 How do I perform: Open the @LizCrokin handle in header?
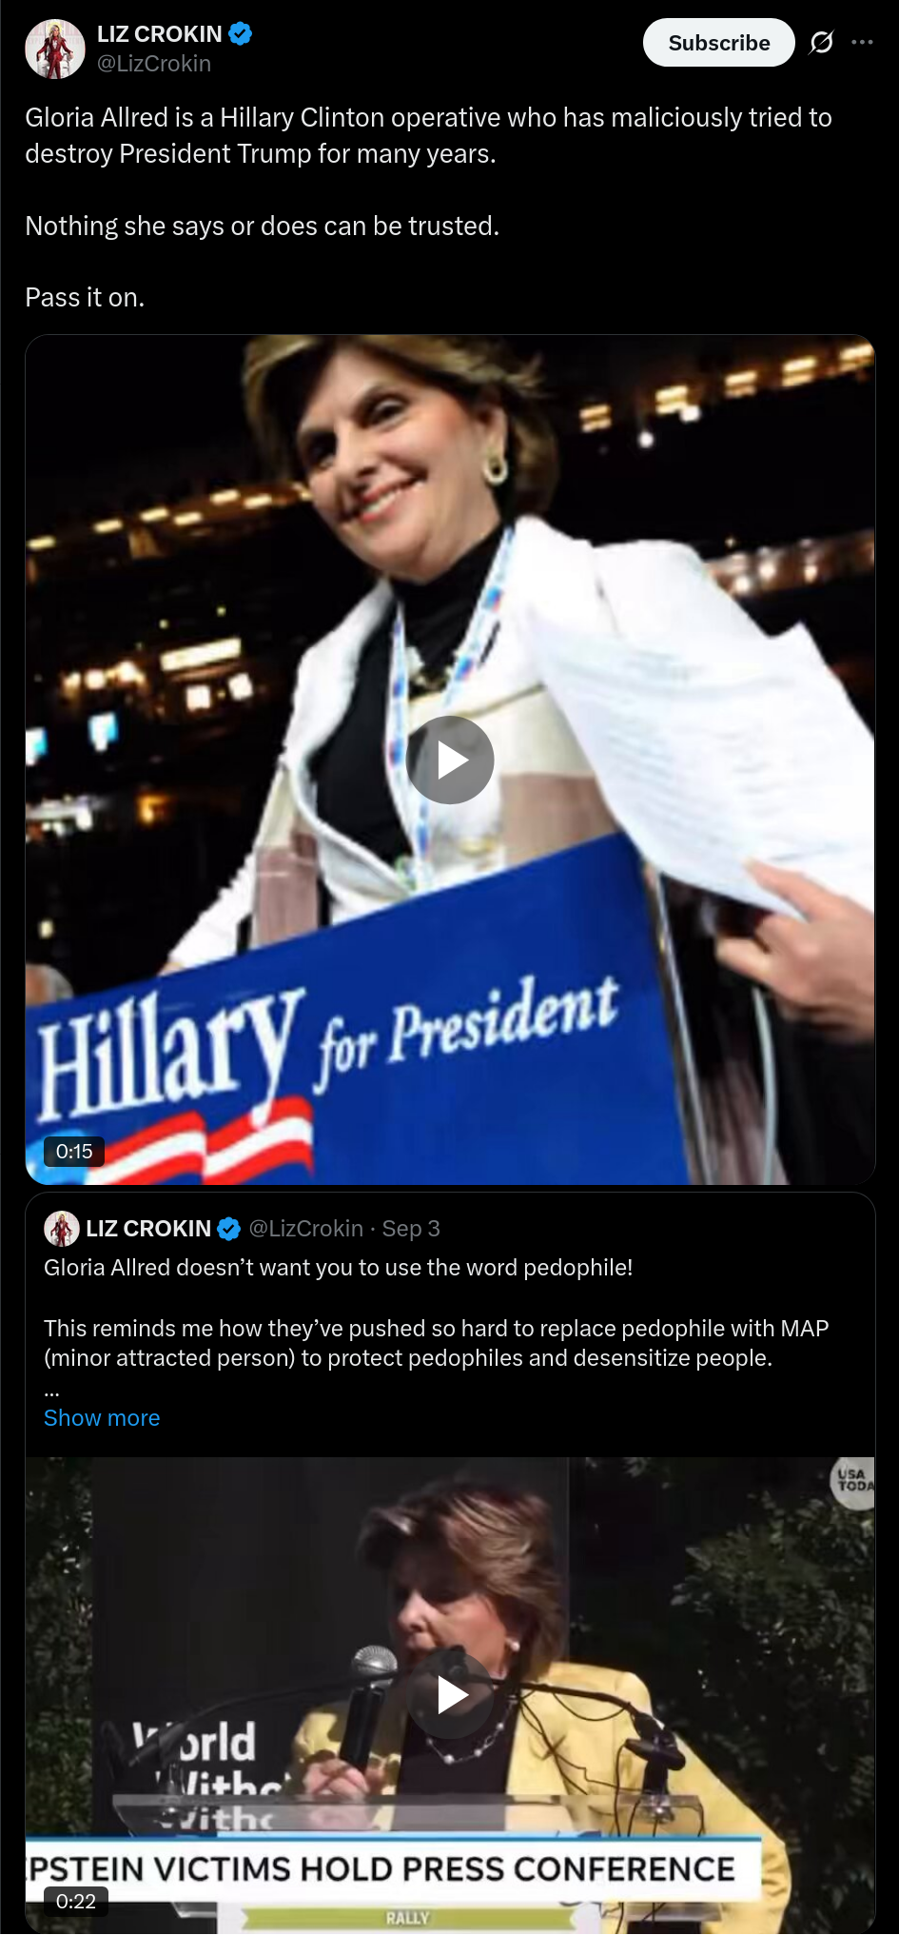point(154,64)
